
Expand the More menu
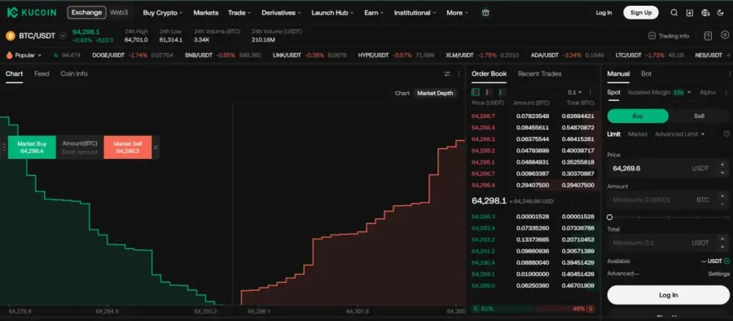(x=457, y=13)
